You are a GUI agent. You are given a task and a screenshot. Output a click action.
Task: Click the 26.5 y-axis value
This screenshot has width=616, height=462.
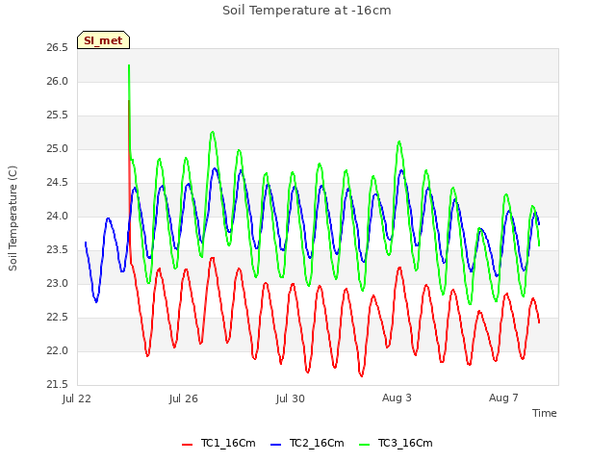[x=58, y=48]
